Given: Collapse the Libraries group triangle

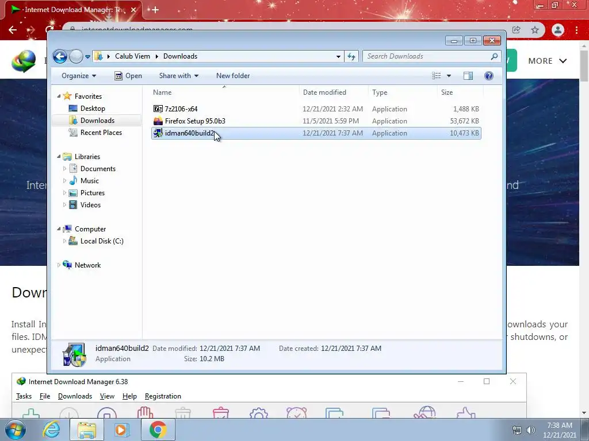Looking at the screenshot, I should (x=59, y=156).
